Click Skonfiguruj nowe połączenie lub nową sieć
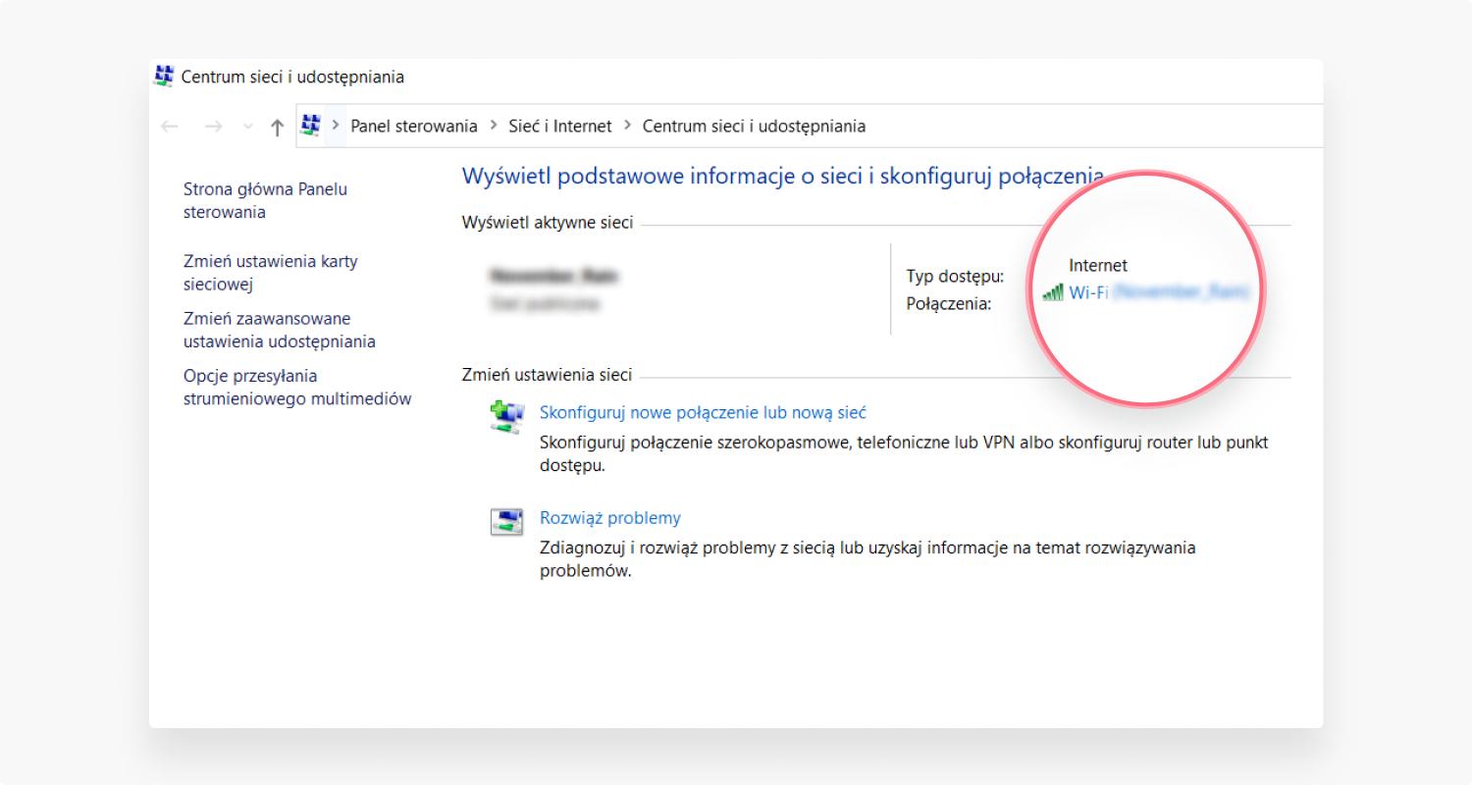Image resolution: width=1472 pixels, height=785 pixels. pyautogui.click(x=703, y=413)
